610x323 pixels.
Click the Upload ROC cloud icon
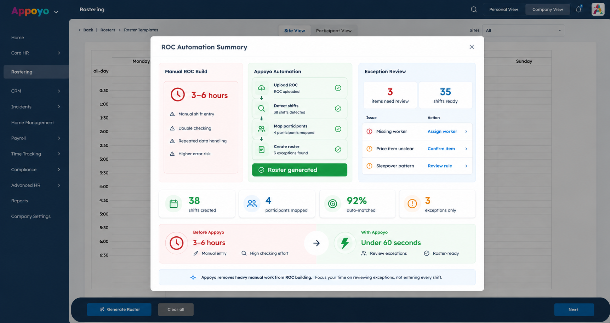click(x=261, y=88)
